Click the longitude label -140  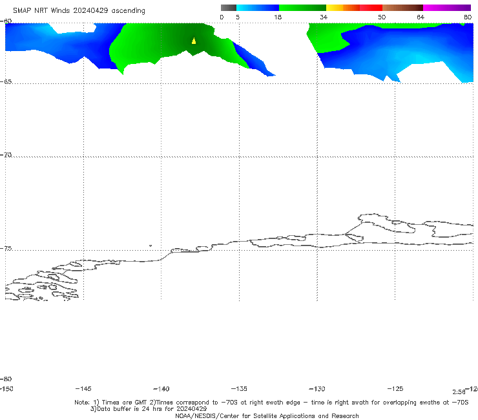click(x=161, y=388)
